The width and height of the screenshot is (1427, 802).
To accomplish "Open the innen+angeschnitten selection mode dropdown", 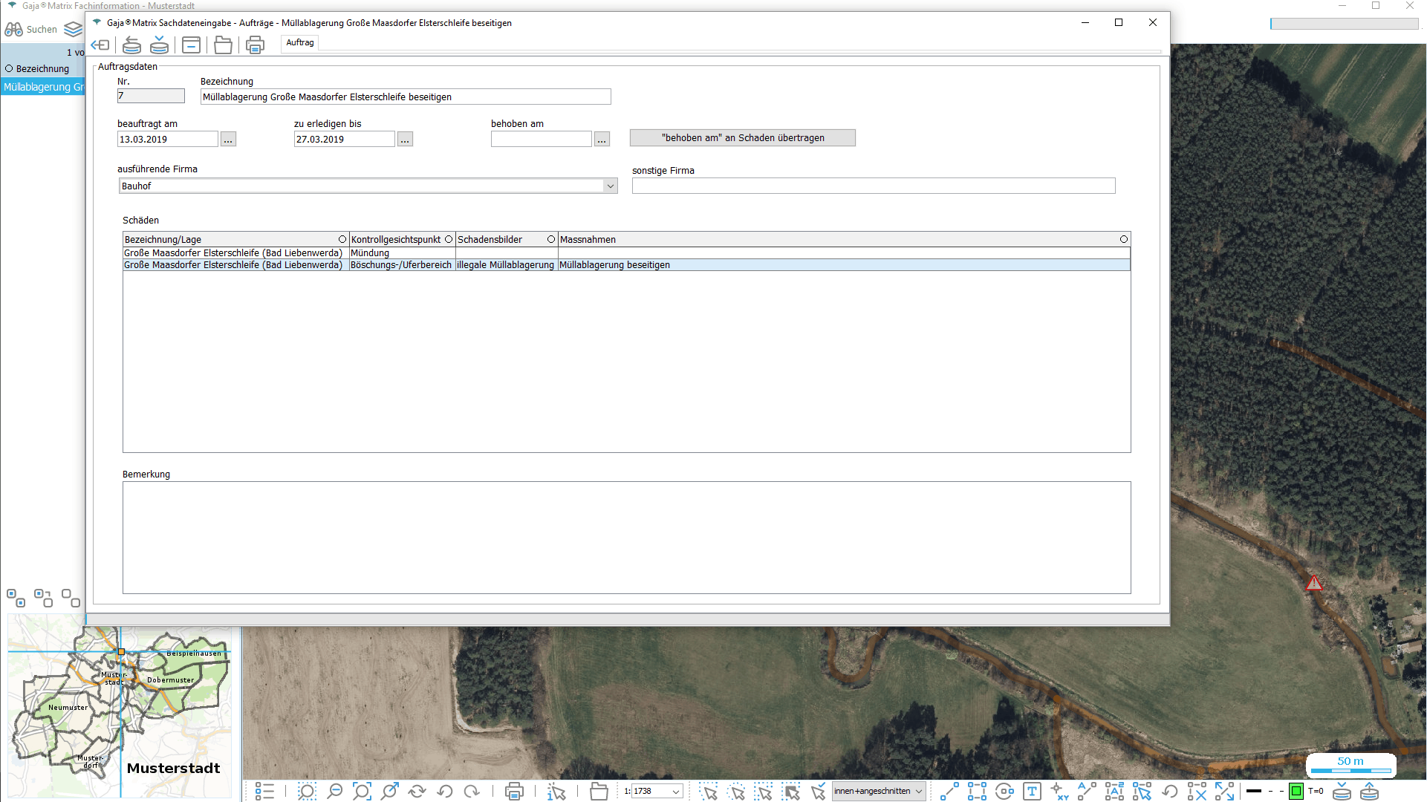I will (918, 792).
